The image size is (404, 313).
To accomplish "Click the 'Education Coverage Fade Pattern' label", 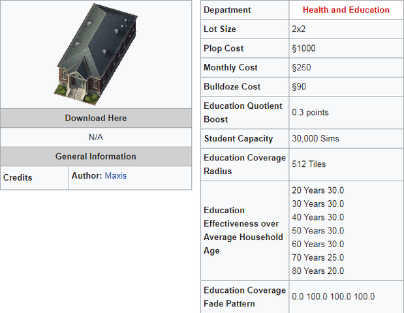I will click(x=245, y=297).
